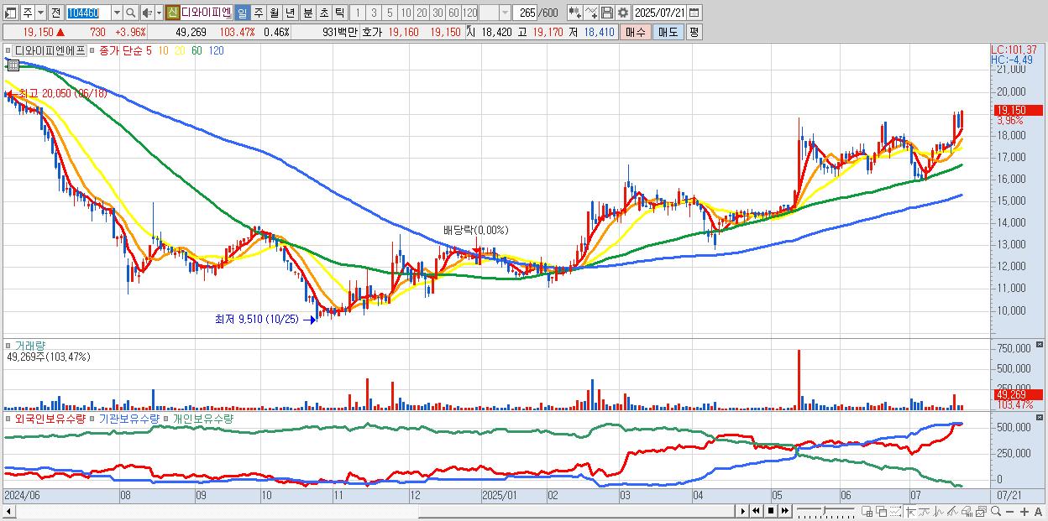Screen dimensions: 1048x521
Task: Choose the 5 interval button
Action: [x=390, y=13]
